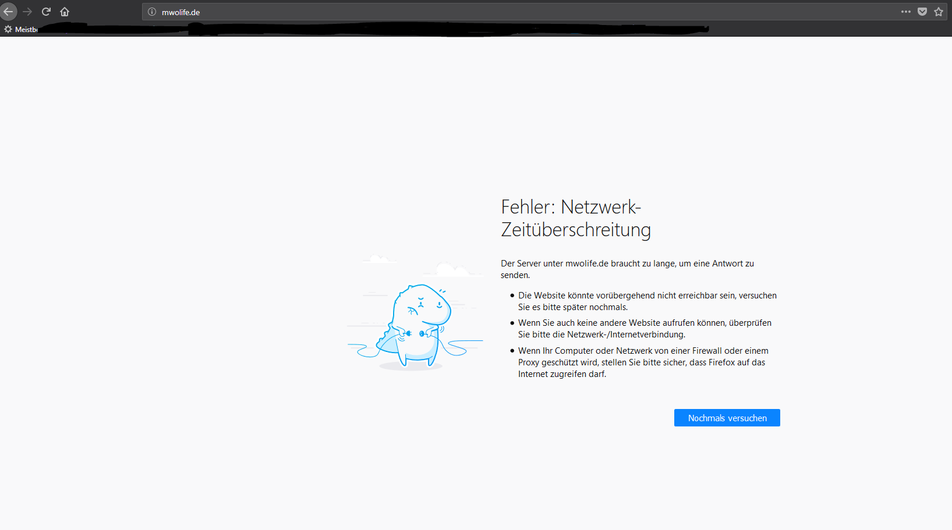
Task: Click the forward navigation arrow
Action: (x=27, y=12)
